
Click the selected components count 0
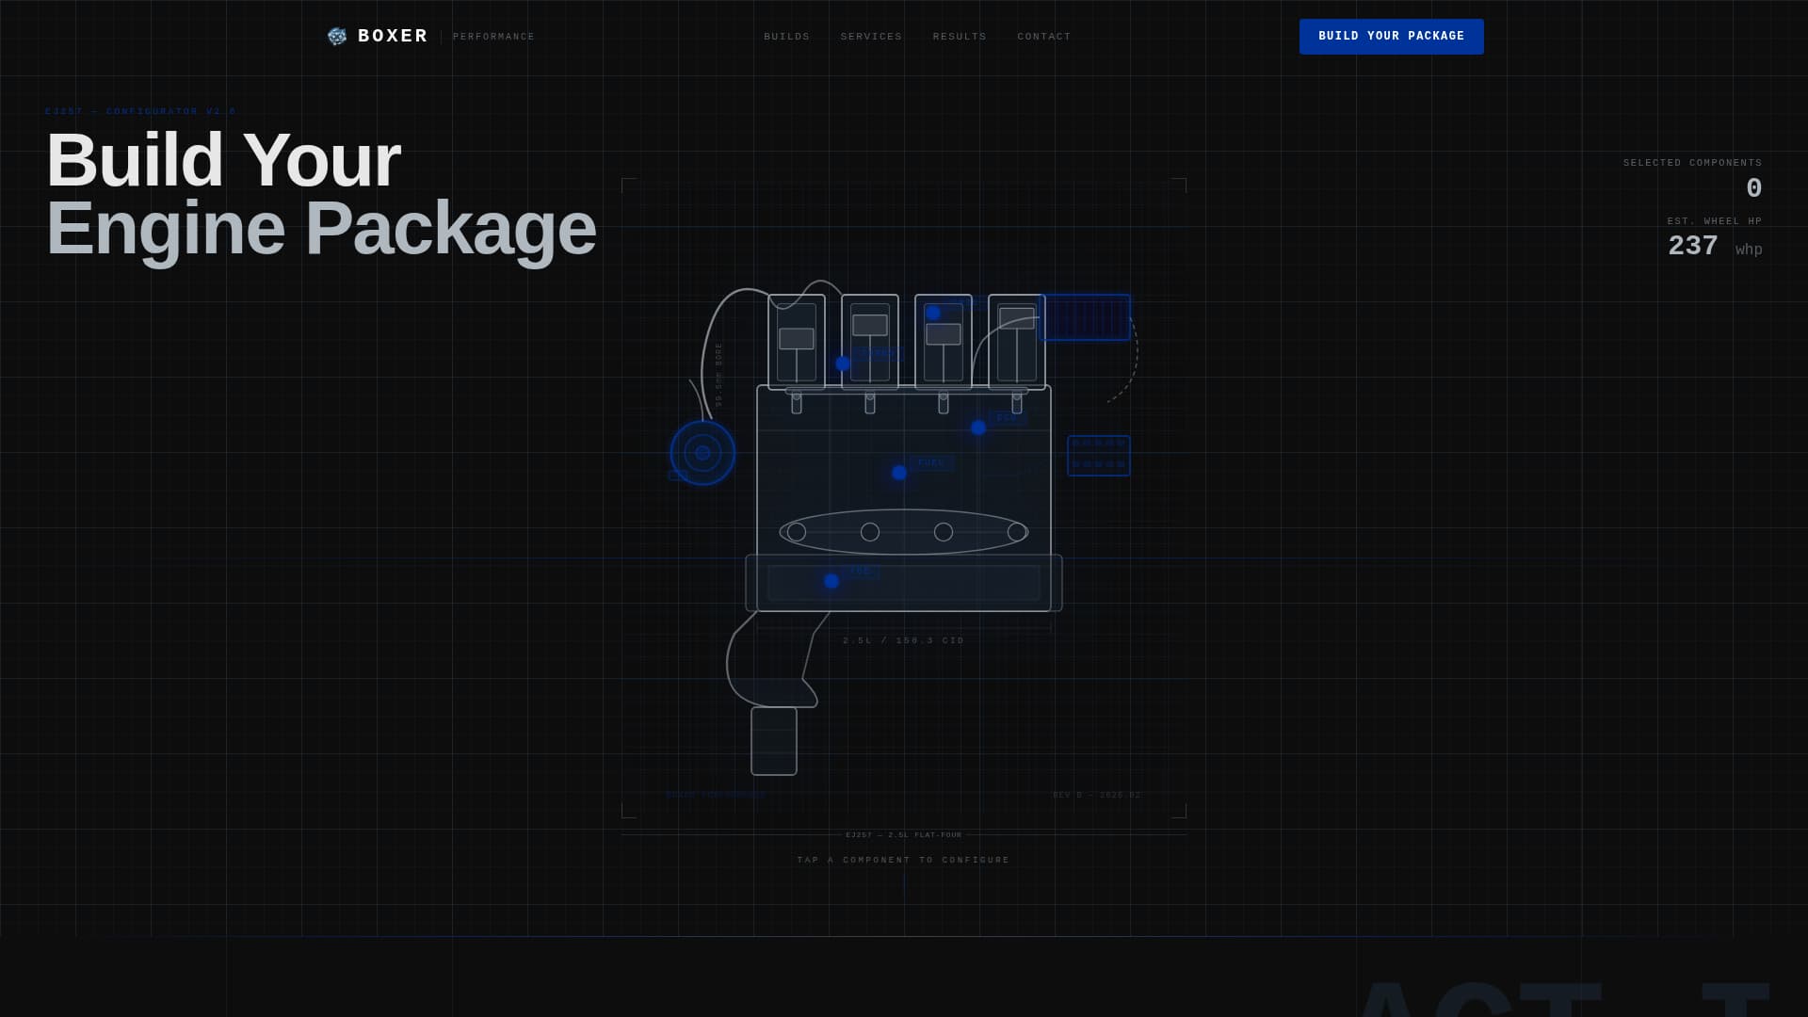1753,188
